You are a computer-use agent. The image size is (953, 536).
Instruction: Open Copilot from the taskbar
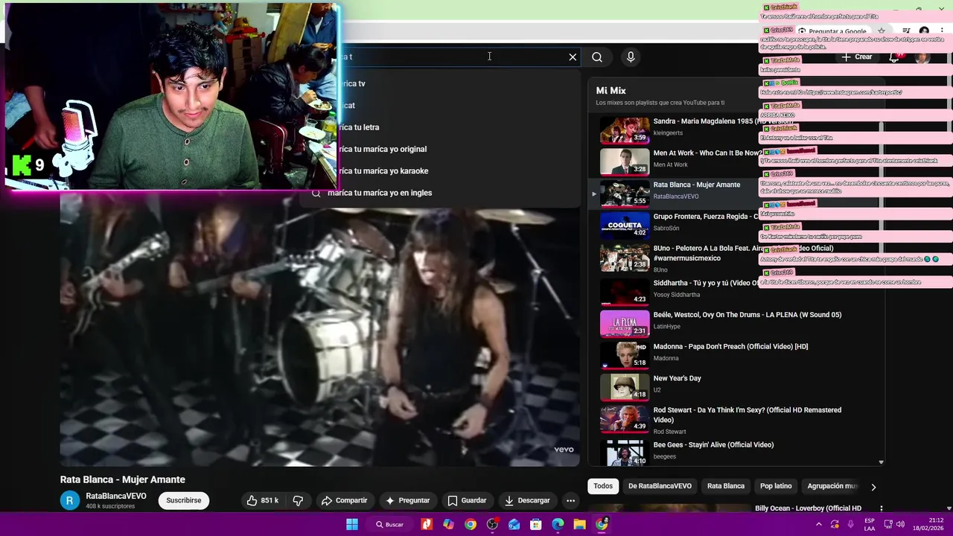point(448,524)
